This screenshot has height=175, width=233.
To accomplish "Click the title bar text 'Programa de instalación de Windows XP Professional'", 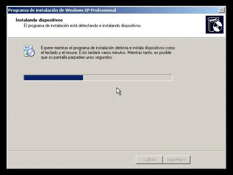I will (x=62, y=10).
